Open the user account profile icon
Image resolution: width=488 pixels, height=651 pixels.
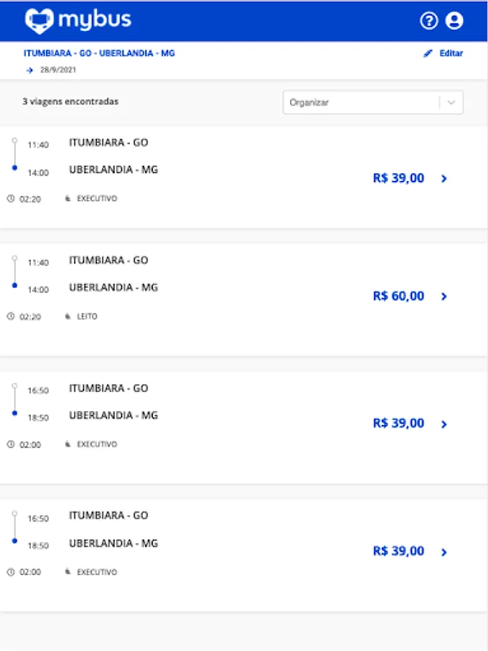point(454,21)
